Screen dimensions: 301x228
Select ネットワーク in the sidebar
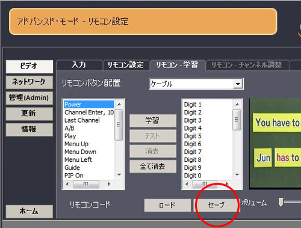(x=29, y=82)
